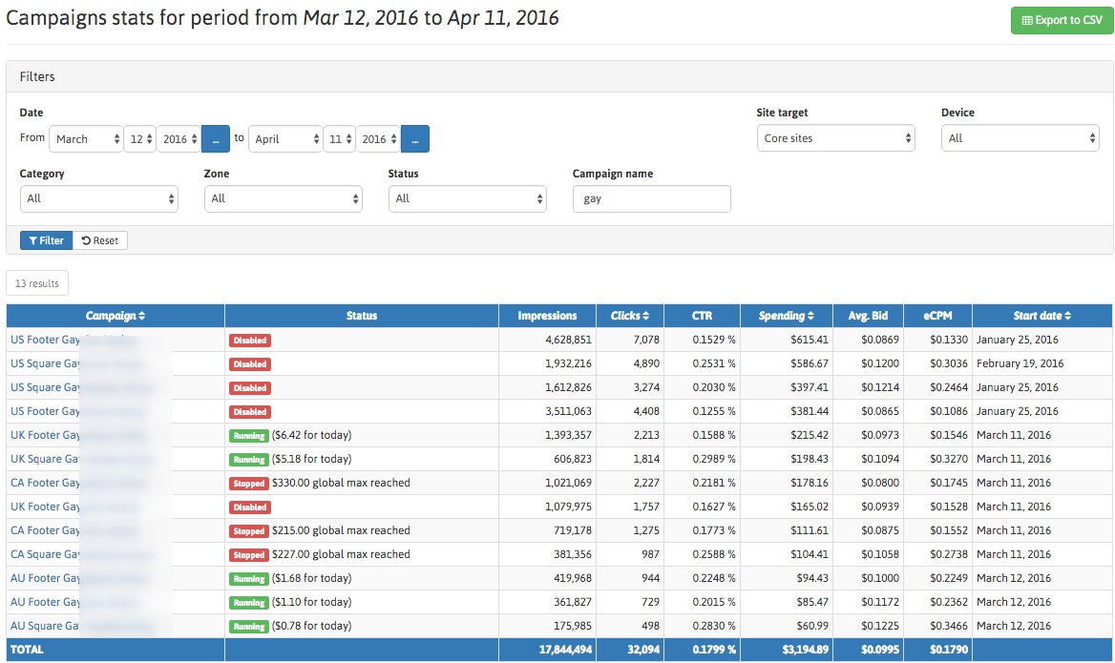Image resolution: width=1115 pixels, height=663 pixels.
Task: Click Running badge with $6.42 for today
Action: pyautogui.click(x=249, y=436)
